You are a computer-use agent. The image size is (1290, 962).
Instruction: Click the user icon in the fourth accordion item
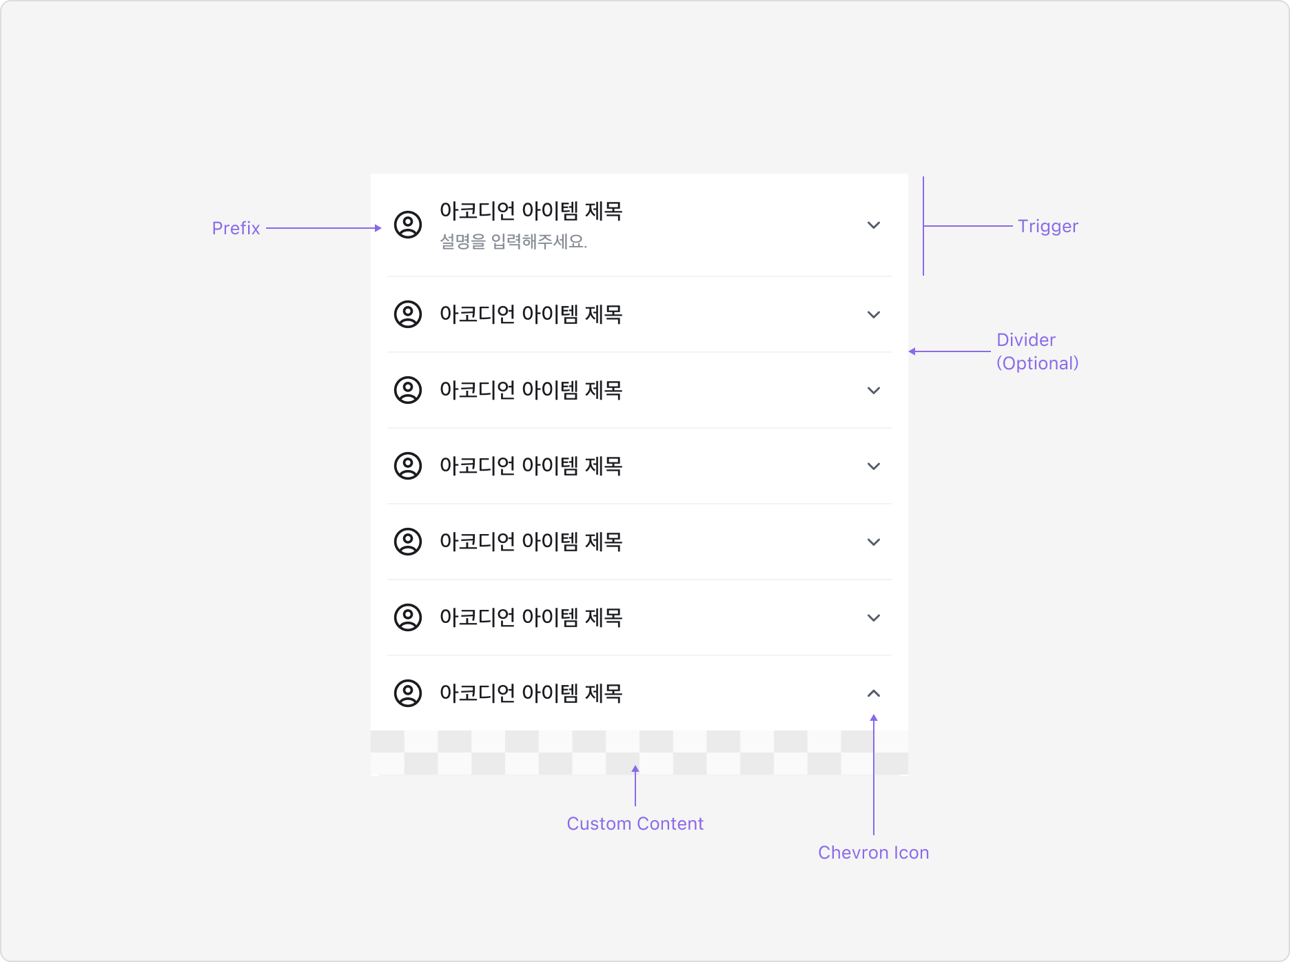[x=408, y=467]
